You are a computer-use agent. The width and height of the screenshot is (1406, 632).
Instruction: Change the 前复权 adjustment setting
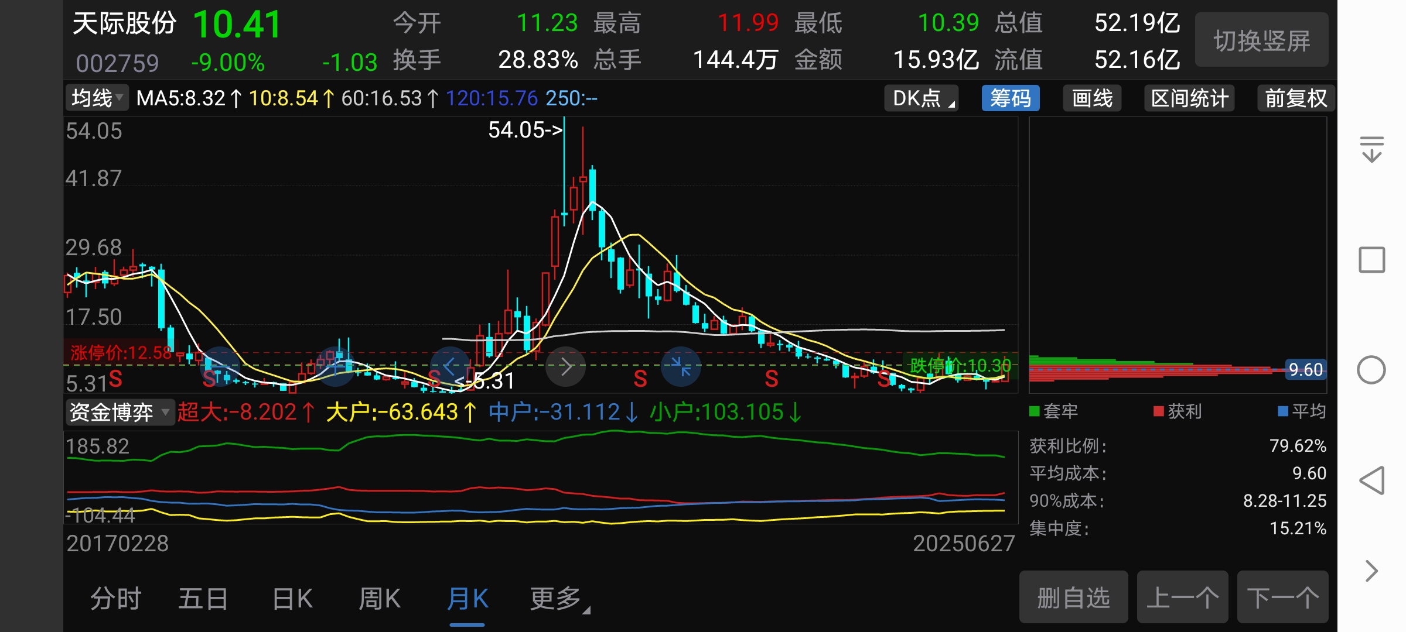coord(1296,98)
